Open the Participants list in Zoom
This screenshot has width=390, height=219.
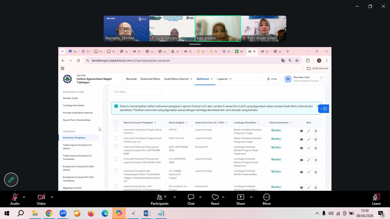[x=160, y=197]
